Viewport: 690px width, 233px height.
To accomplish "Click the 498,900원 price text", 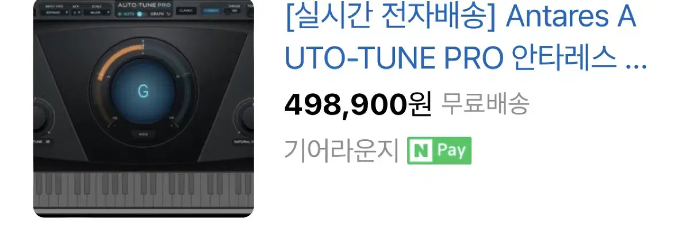I will click(358, 105).
